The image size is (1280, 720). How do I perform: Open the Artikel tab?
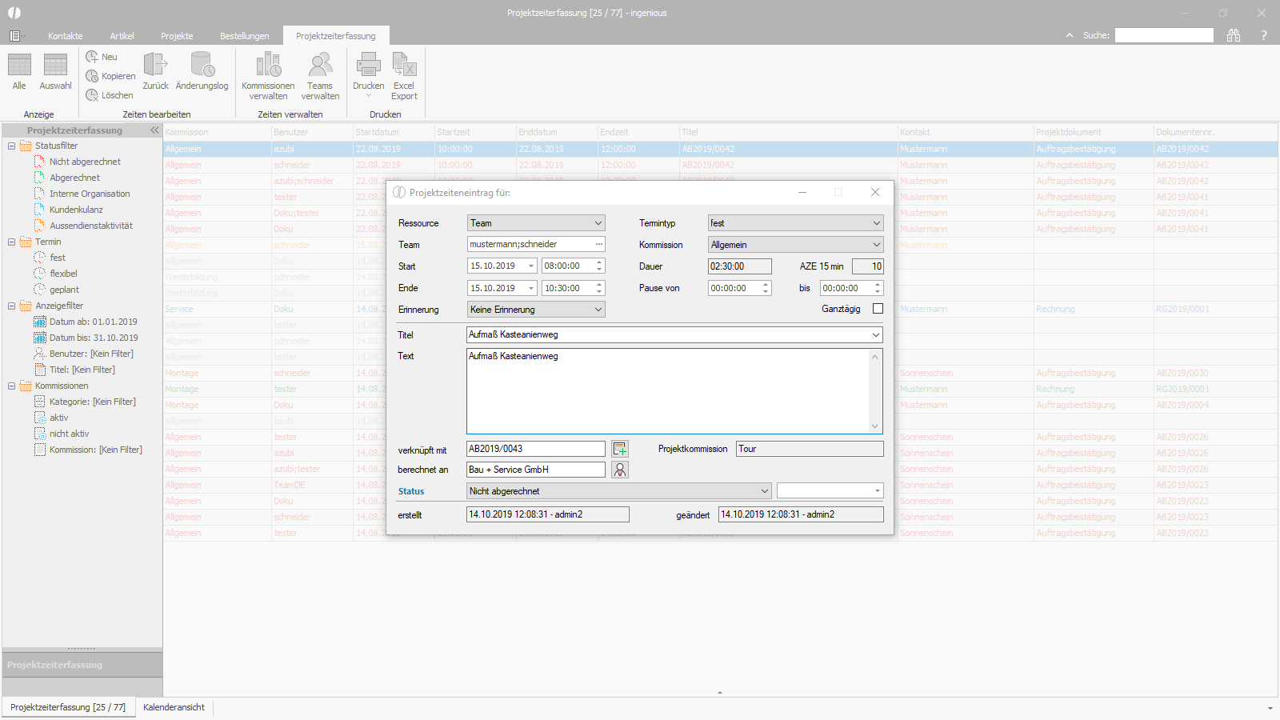pos(122,36)
